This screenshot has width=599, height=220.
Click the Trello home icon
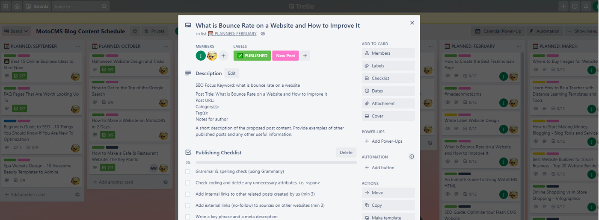(17, 6)
